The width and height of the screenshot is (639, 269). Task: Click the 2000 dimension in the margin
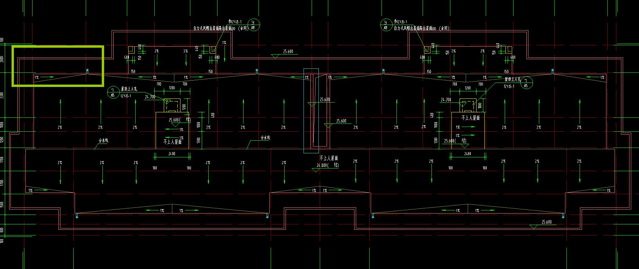click(x=2, y=59)
